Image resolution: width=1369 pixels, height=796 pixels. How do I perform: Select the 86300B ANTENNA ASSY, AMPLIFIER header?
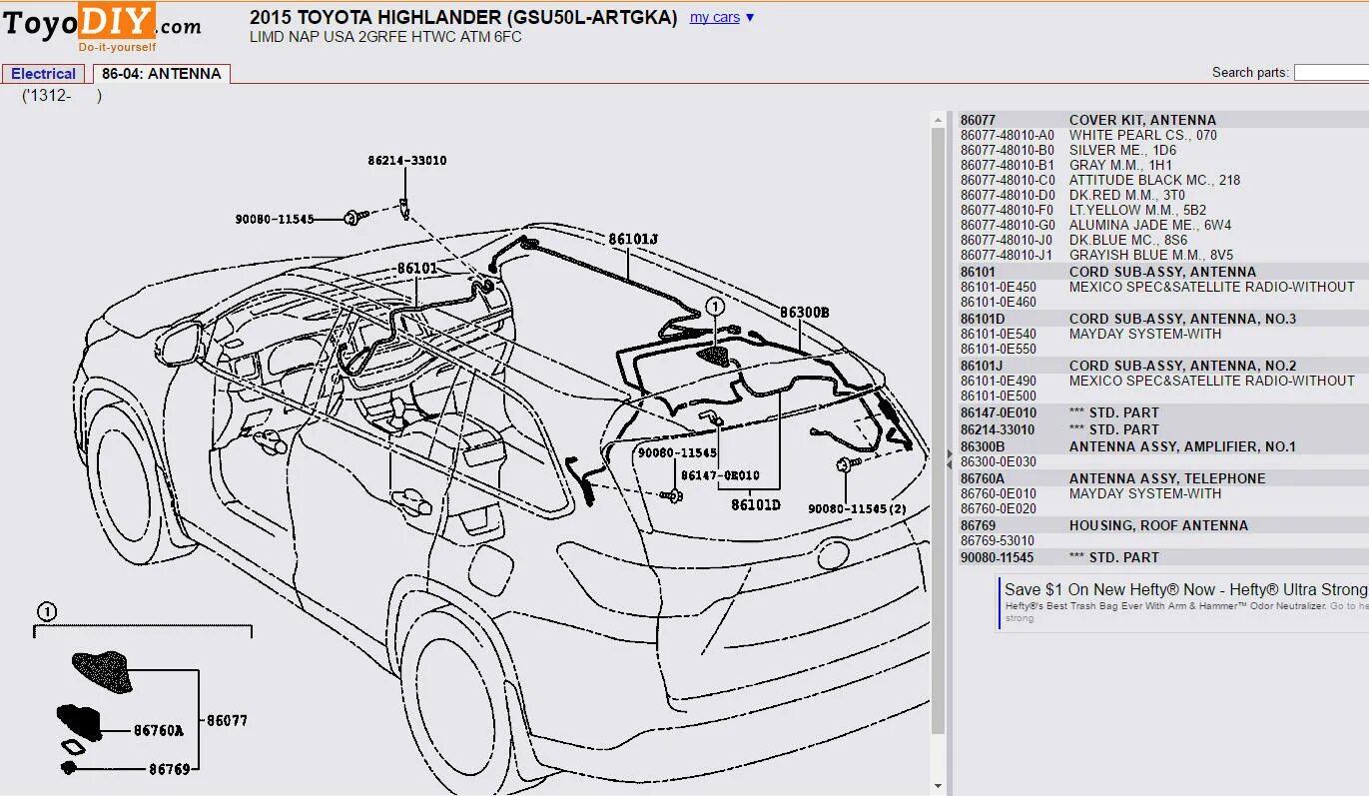(1163, 446)
